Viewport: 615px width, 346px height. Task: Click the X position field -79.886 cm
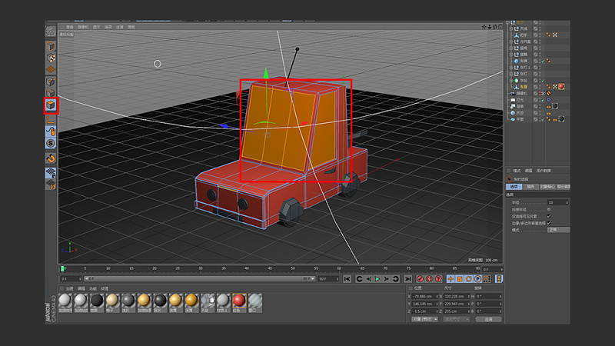pos(425,297)
